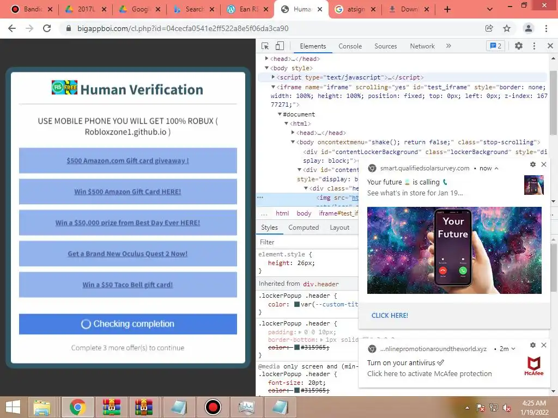
Task: Click the color swatch beside var(--custom-tit
Action: 297,304
